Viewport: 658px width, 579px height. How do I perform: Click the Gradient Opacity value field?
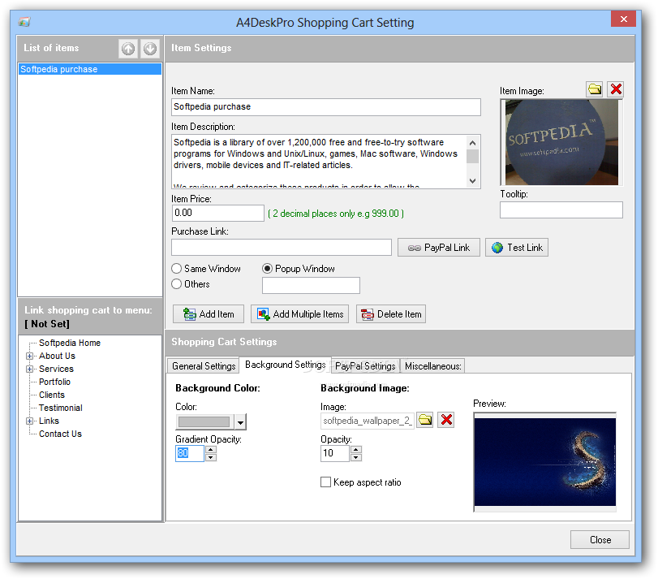190,453
